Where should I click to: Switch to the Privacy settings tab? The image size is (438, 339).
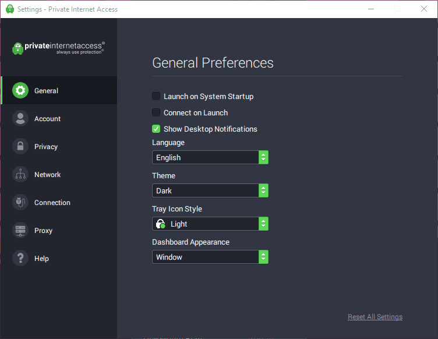(x=46, y=147)
